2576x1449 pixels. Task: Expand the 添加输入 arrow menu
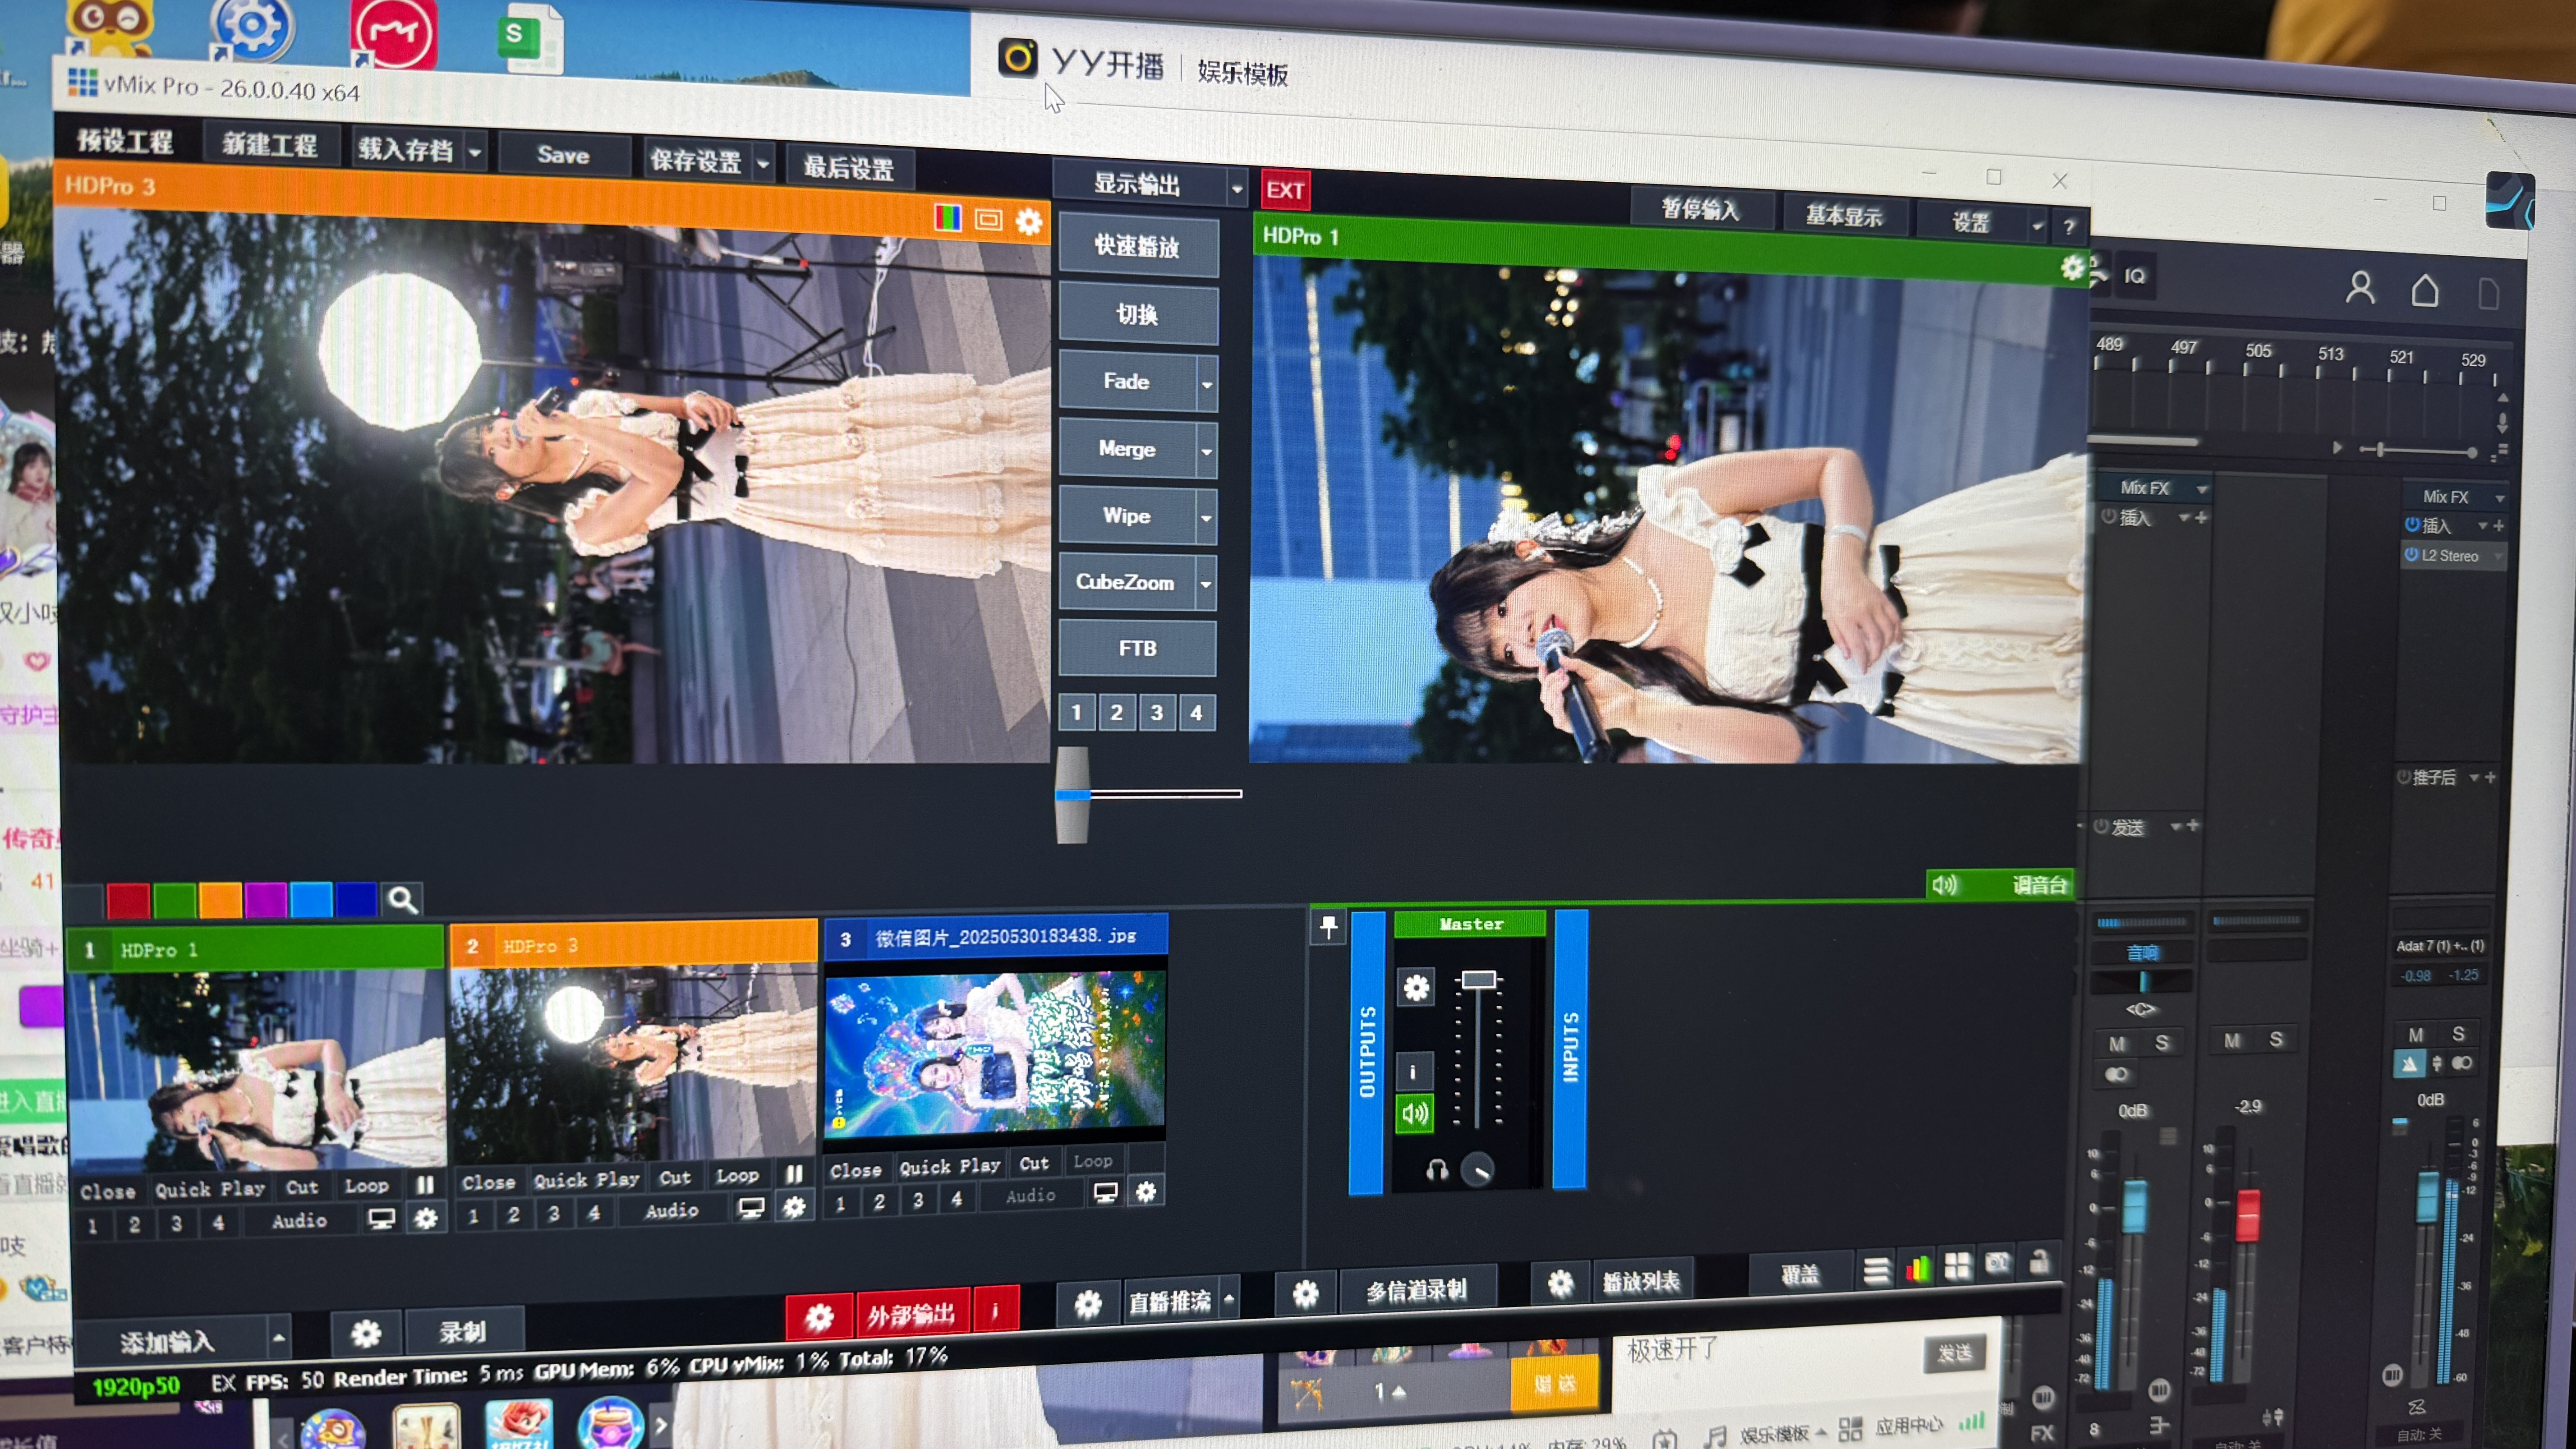(x=279, y=1338)
